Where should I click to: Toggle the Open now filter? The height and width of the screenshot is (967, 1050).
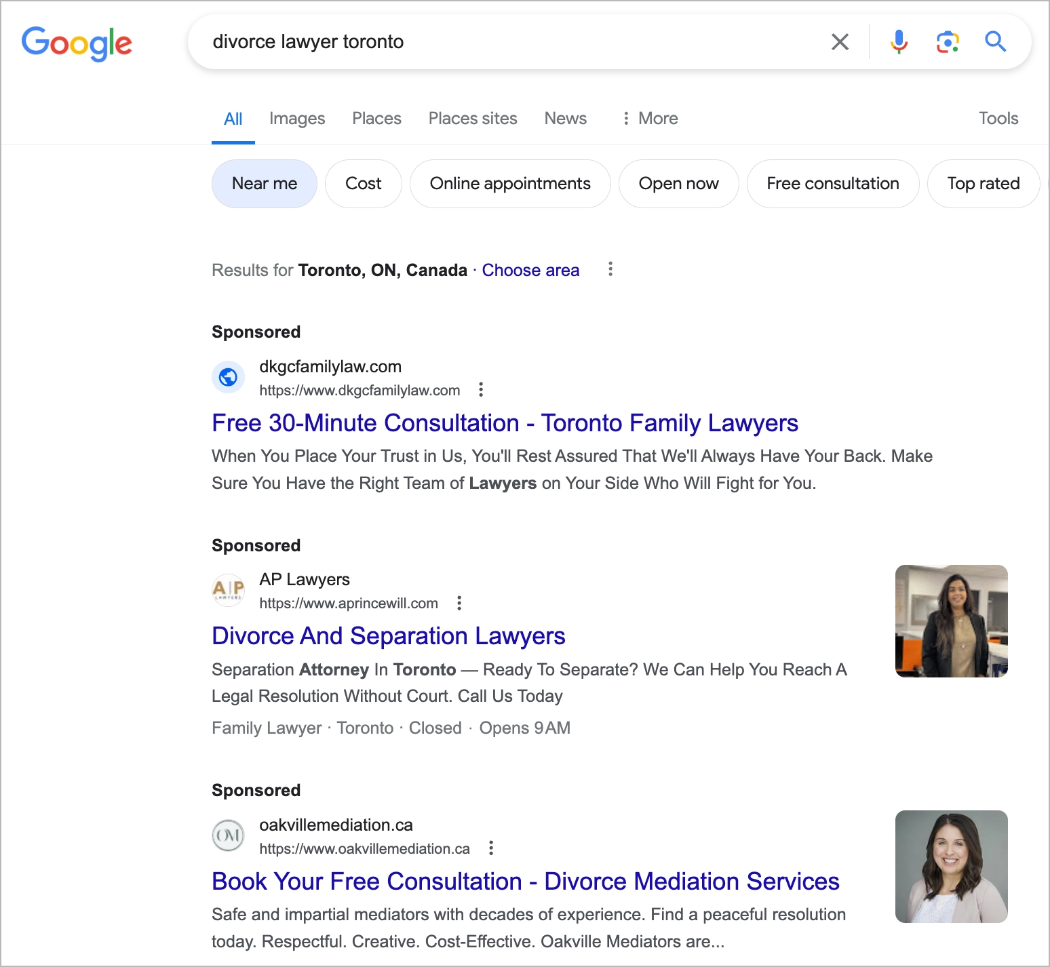click(678, 183)
